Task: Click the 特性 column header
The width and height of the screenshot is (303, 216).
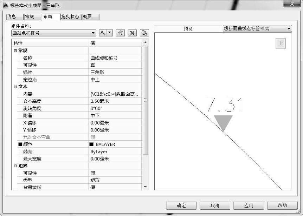Action: tap(50, 43)
